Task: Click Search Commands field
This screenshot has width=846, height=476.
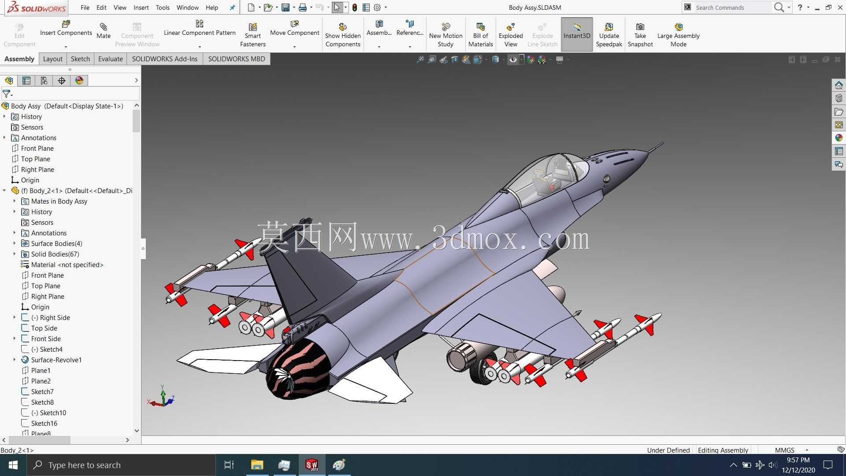Action: [x=732, y=7]
